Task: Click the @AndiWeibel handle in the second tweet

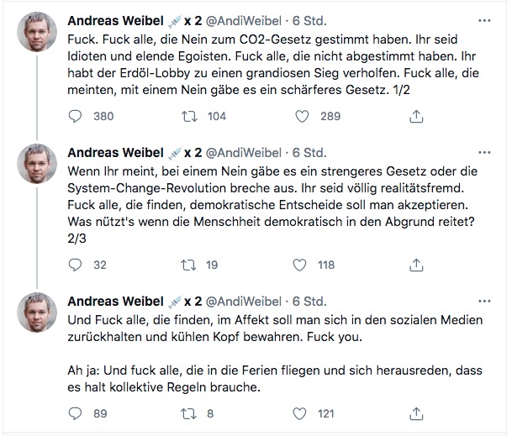Action: tap(245, 152)
